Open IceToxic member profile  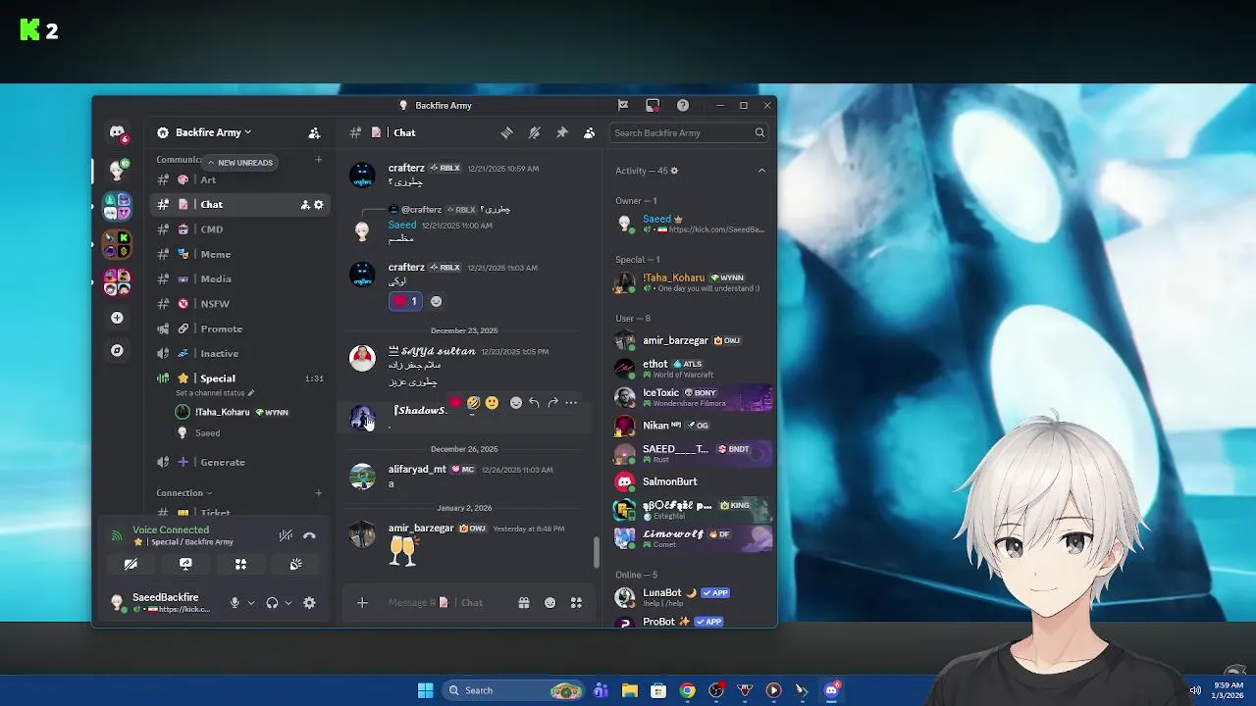pyautogui.click(x=693, y=397)
